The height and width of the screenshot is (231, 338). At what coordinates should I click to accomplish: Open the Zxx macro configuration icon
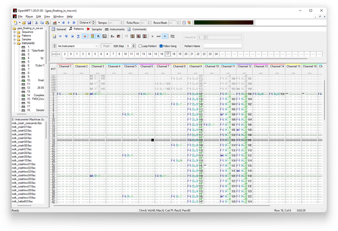[112, 36]
